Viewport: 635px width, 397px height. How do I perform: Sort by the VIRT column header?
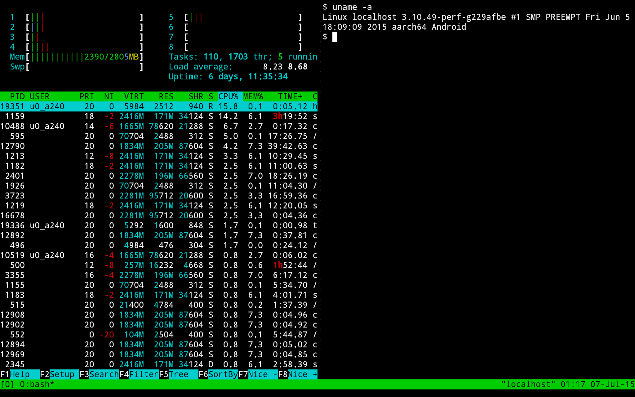(x=134, y=96)
